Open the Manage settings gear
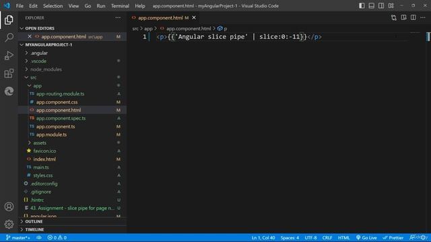 [9, 224]
